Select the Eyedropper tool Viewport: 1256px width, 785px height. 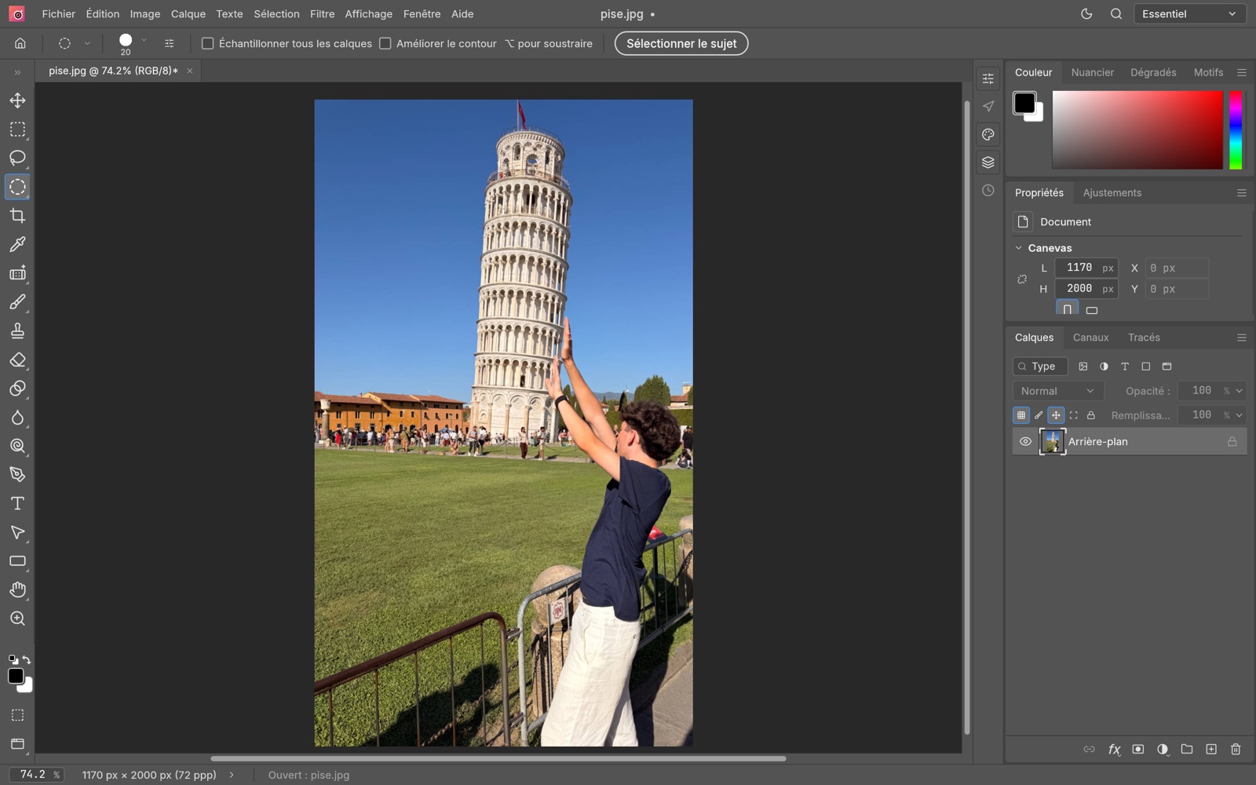coord(17,244)
